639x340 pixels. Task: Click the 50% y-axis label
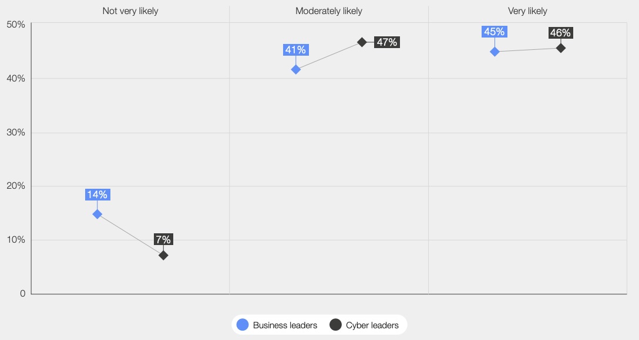click(16, 25)
